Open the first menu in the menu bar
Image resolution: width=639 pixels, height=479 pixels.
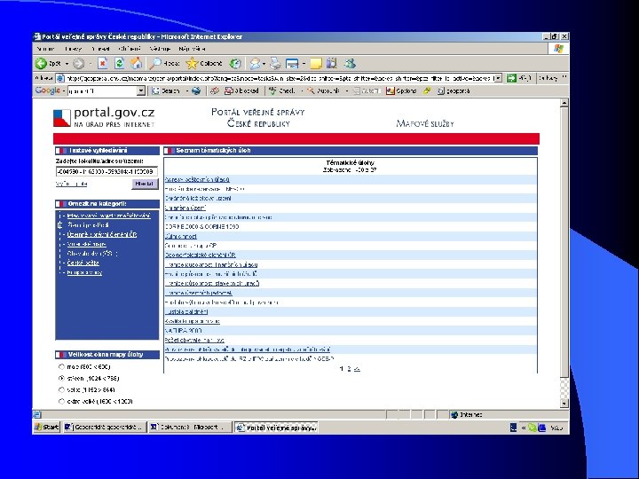[44, 49]
